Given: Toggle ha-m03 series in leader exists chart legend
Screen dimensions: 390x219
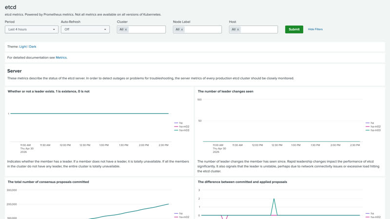Looking at the screenshot, I should [182, 130].
